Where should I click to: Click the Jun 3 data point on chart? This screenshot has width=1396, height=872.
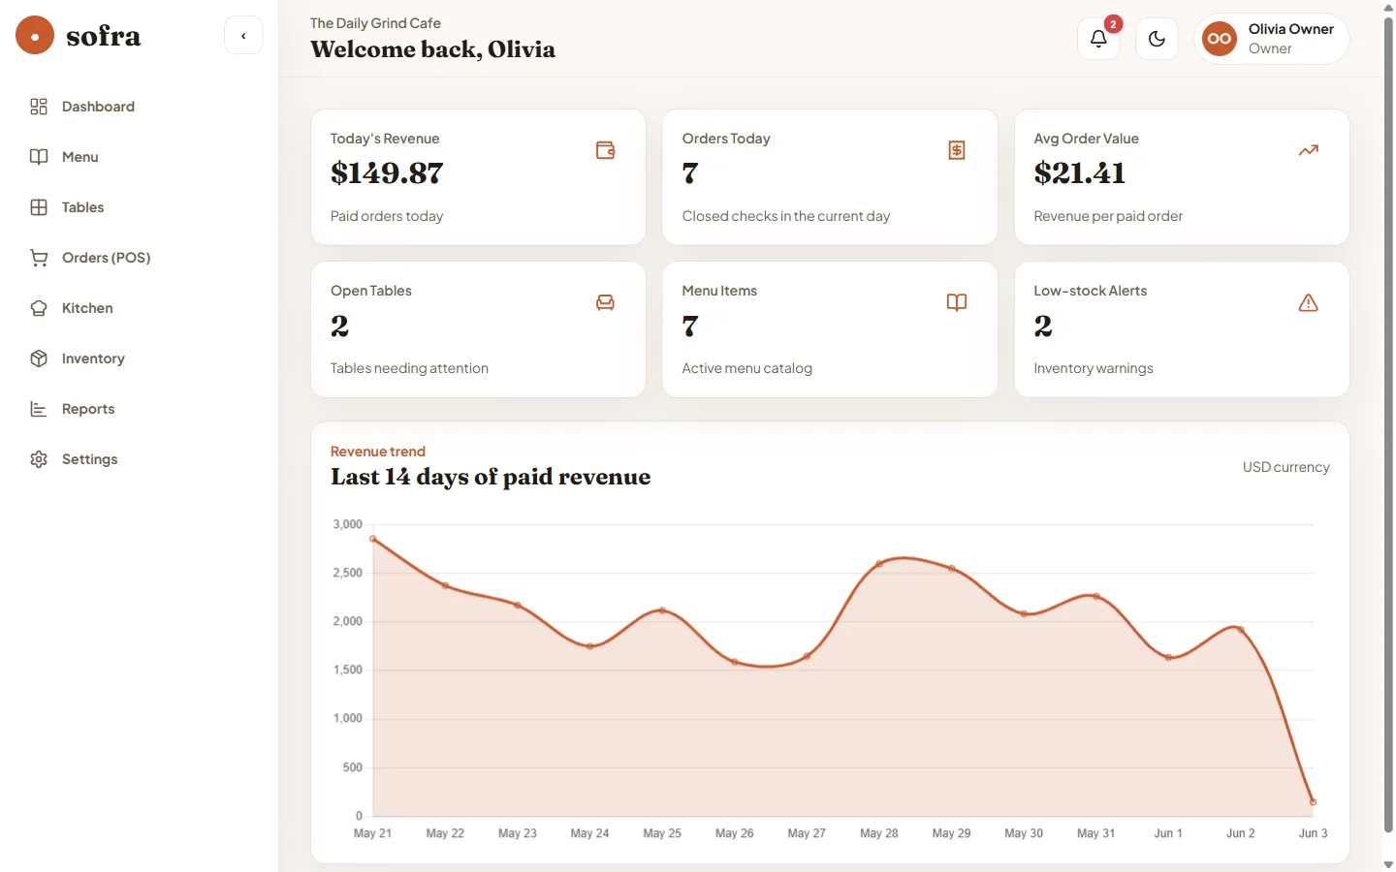(x=1313, y=801)
